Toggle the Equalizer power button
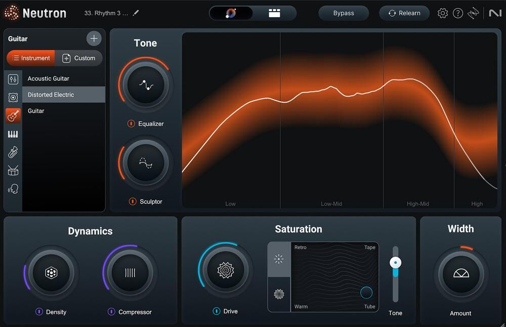506x327 pixels. [x=131, y=124]
